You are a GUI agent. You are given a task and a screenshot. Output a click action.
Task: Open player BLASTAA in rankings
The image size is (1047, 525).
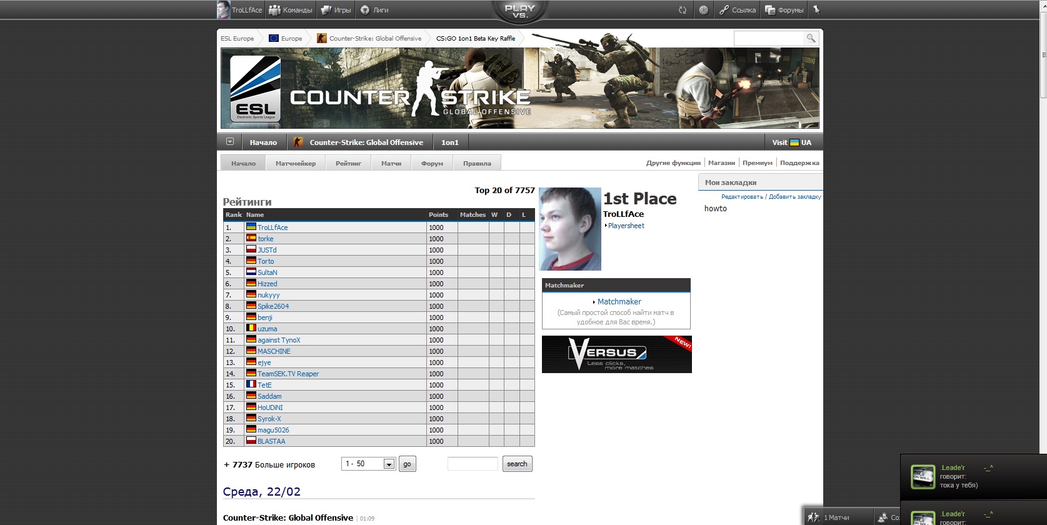click(271, 441)
